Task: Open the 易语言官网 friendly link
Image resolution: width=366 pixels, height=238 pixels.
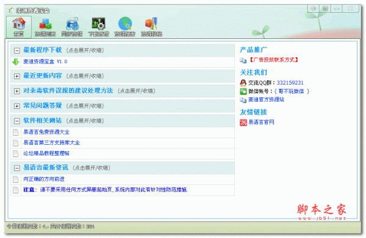Action: (x=261, y=122)
